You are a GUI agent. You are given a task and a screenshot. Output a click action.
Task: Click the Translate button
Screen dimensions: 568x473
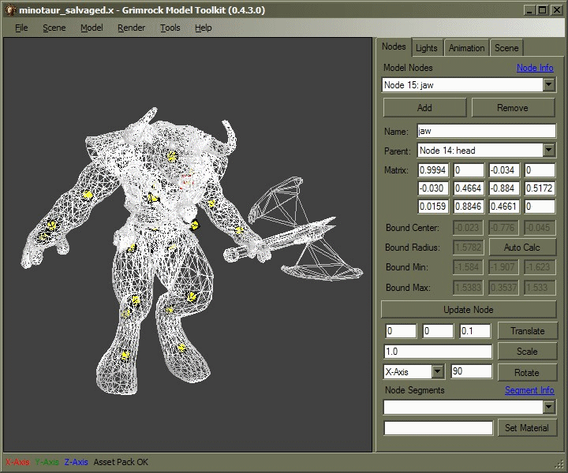(528, 331)
